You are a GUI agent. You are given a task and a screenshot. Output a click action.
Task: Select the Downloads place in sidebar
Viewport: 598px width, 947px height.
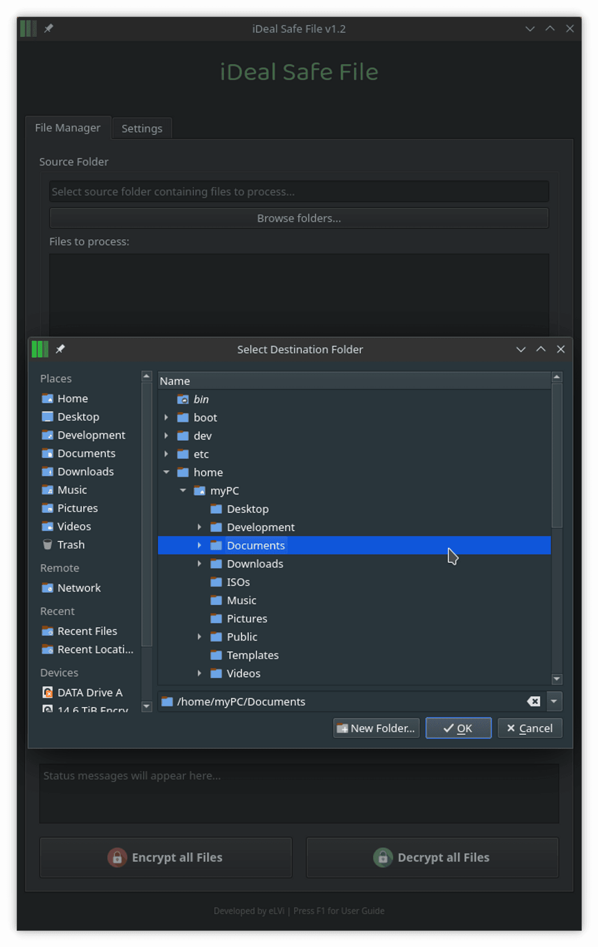click(85, 472)
